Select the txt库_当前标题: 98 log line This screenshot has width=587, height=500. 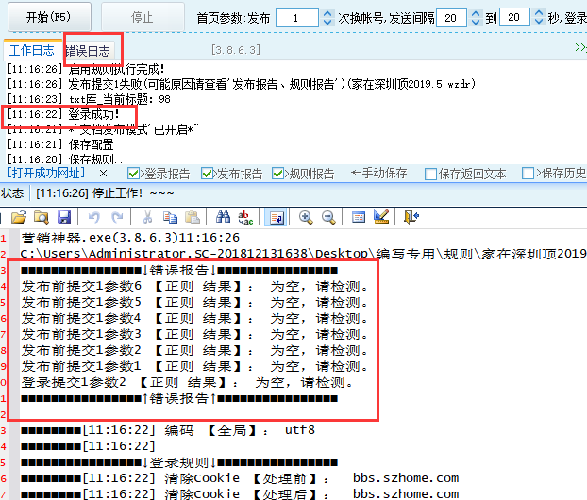click(89, 99)
